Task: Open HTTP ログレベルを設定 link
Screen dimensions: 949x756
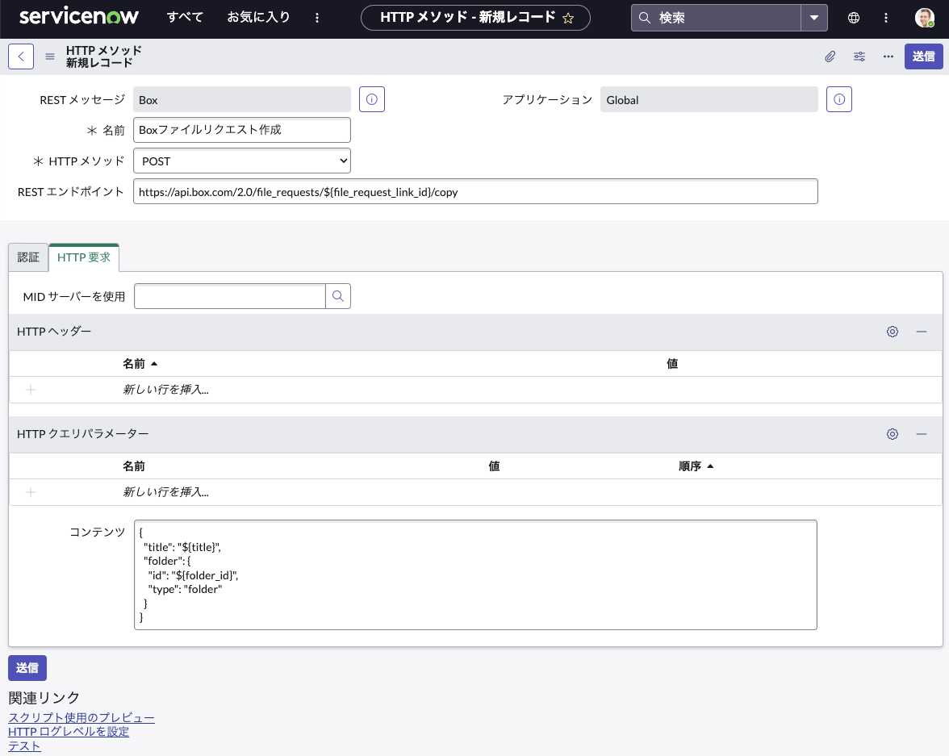Action: 68,731
